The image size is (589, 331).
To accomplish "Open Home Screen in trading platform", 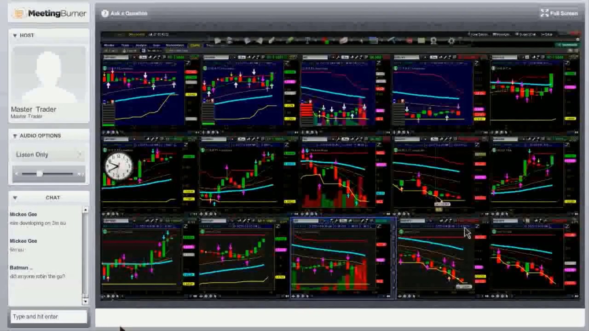I will click(479, 34).
